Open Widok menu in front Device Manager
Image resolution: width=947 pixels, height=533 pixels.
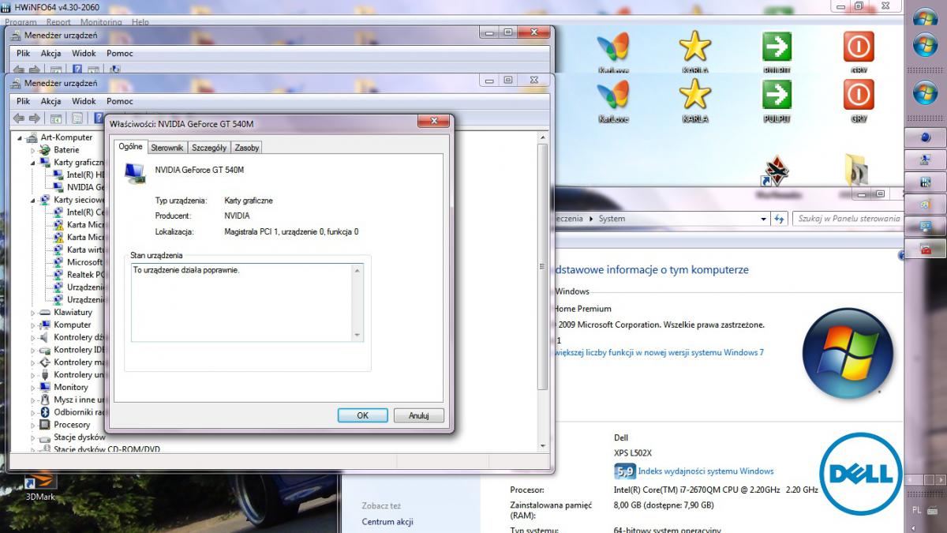84,101
